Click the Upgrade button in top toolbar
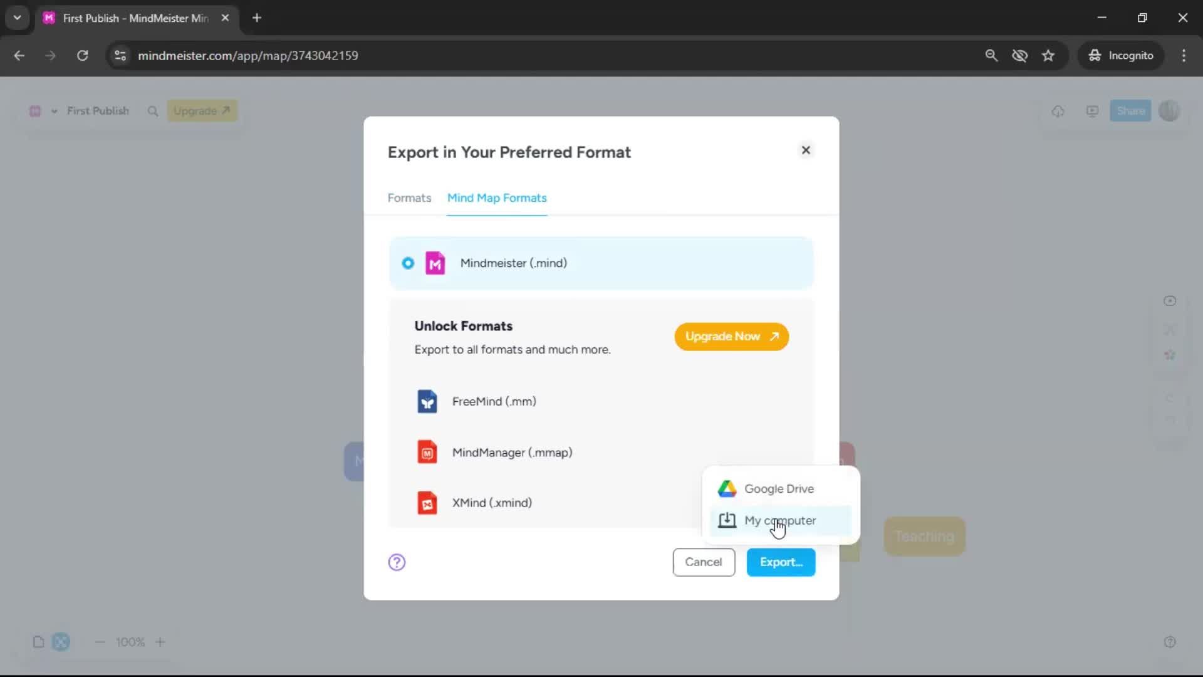The height and width of the screenshot is (677, 1203). 202,111
